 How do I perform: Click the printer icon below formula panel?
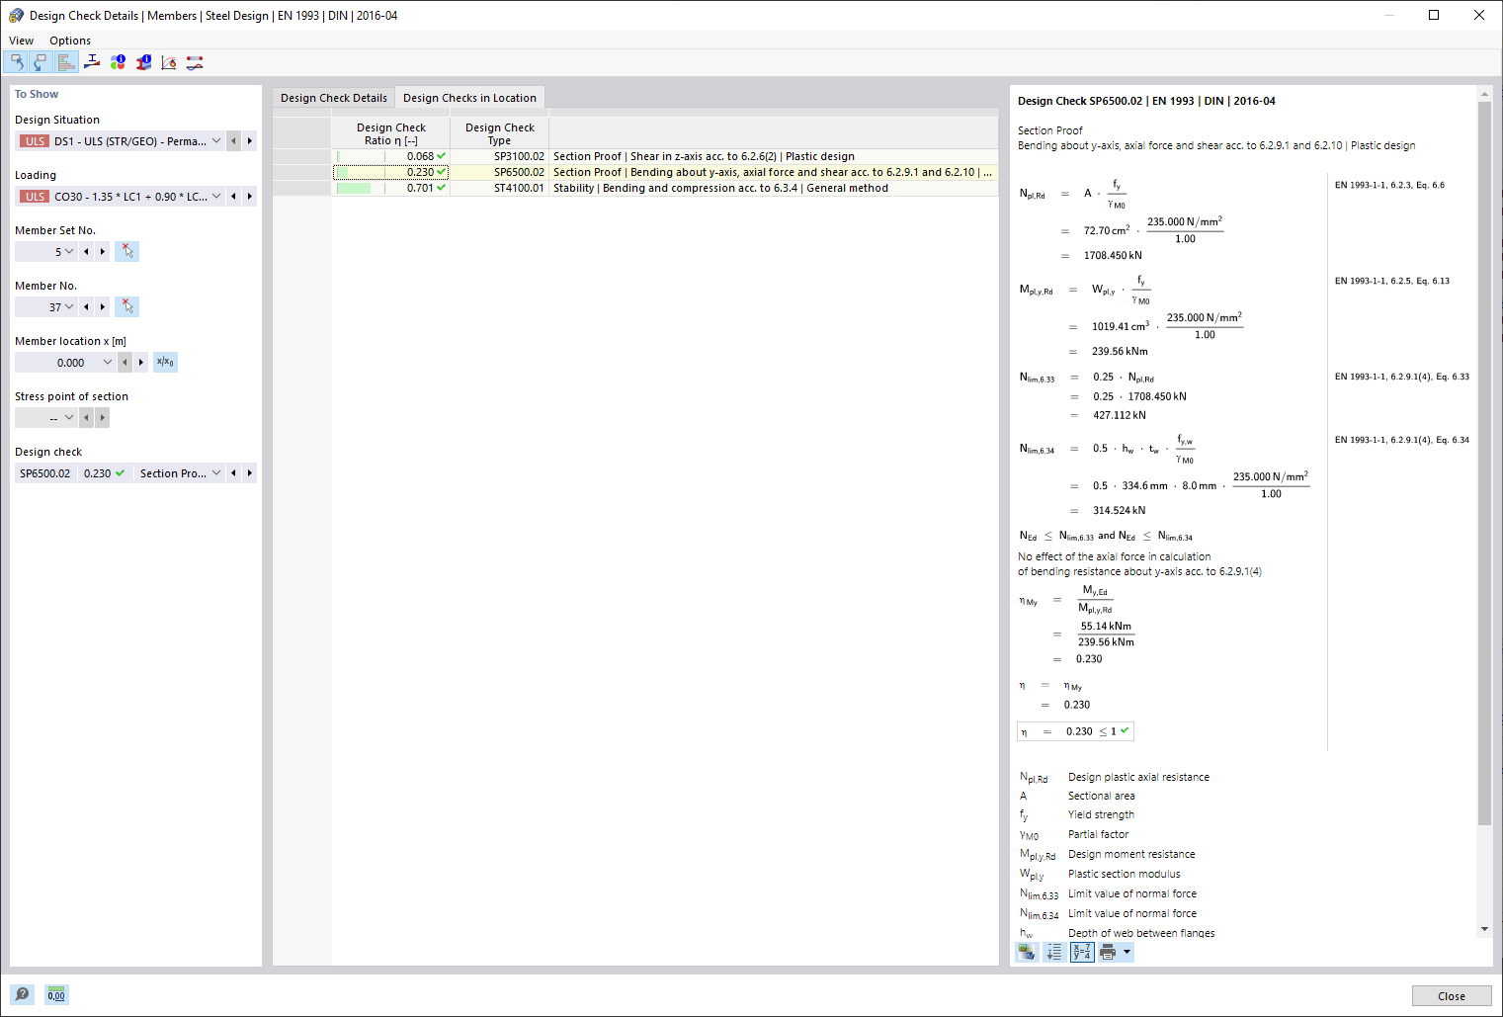pyautogui.click(x=1108, y=952)
